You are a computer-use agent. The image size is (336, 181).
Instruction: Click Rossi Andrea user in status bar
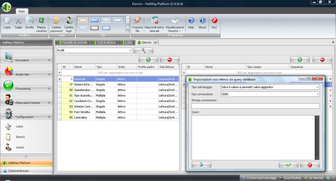tap(291, 178)
